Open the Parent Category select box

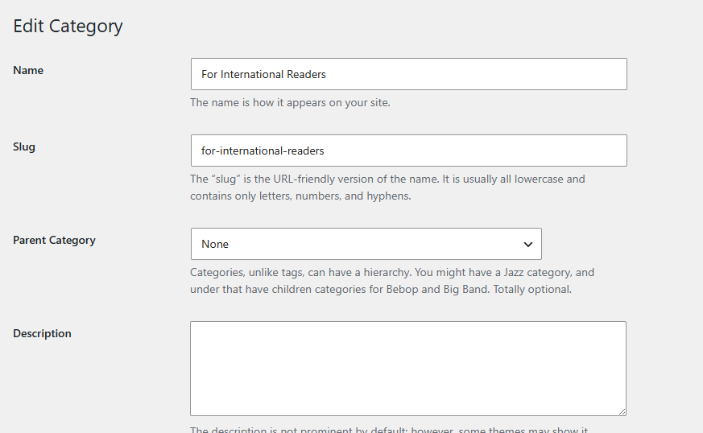[x=366, y=244]
